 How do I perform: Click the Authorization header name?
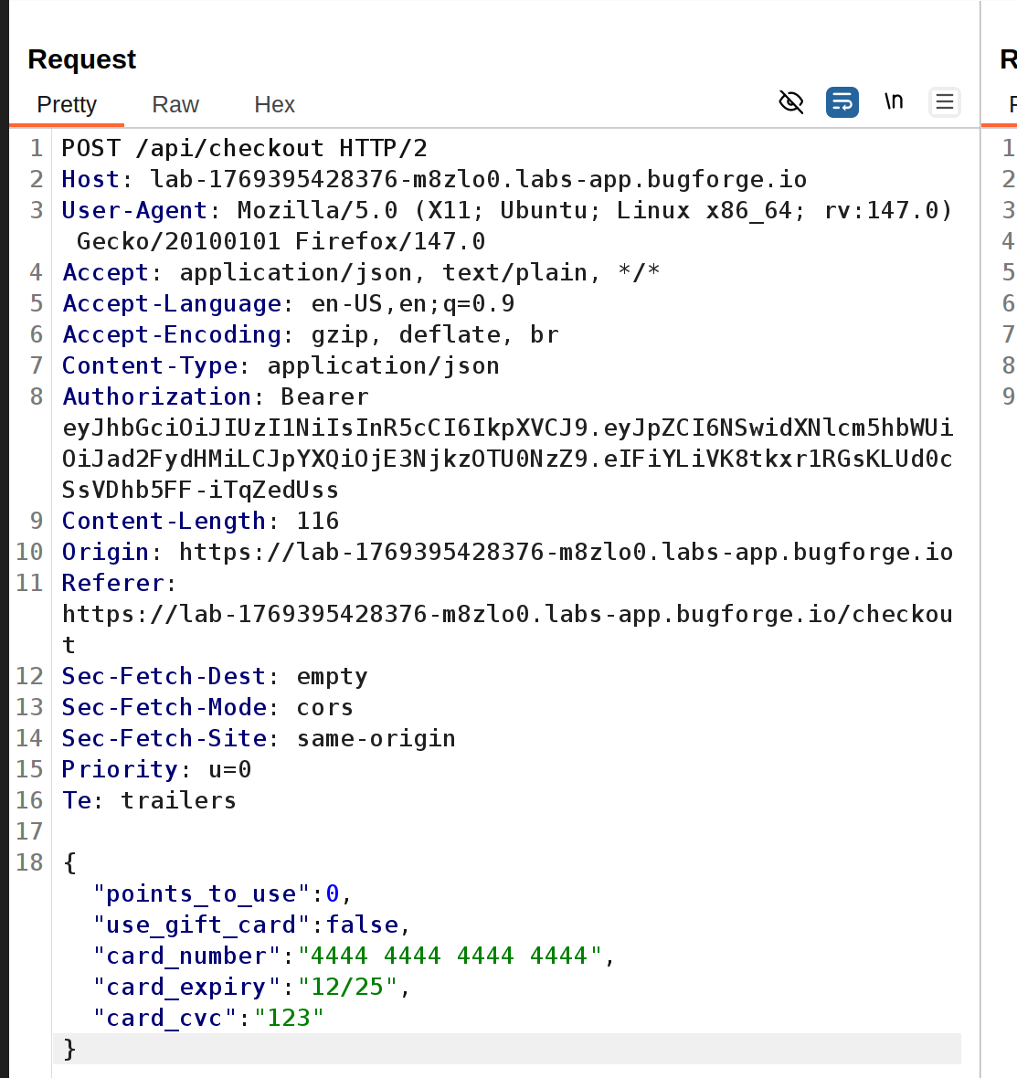[x=156, y=396]
